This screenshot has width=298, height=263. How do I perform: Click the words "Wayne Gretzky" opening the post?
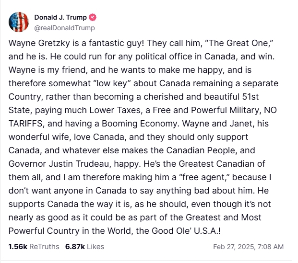click(39, 43)
